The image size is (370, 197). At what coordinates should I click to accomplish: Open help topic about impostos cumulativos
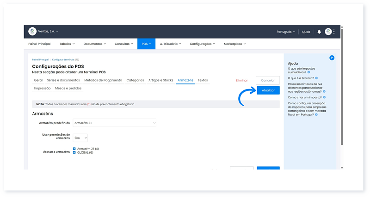(302, 71)
